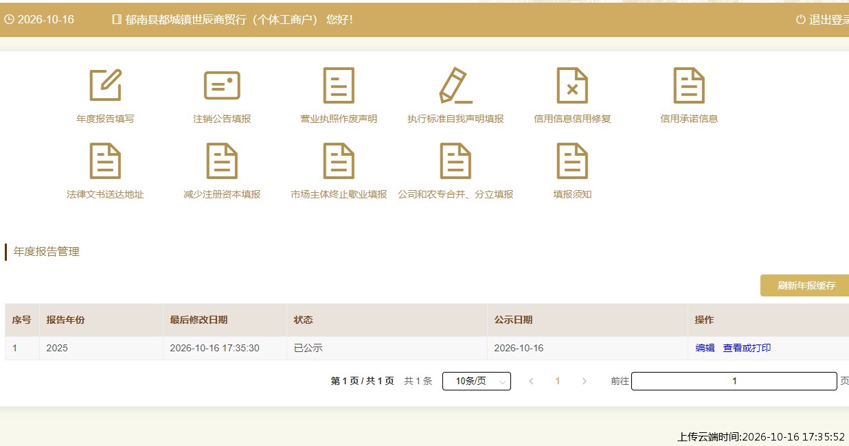Click the 注销公告填报 card icon
The image size is (849, 446).
222,86
